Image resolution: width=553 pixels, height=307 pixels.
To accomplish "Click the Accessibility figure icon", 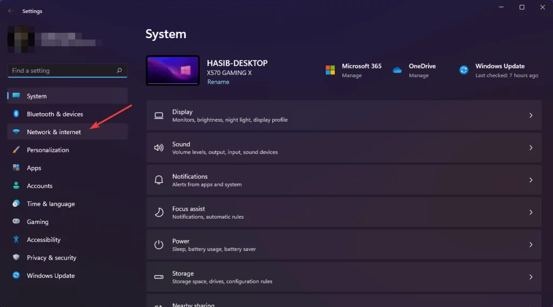I will [16, 239].
